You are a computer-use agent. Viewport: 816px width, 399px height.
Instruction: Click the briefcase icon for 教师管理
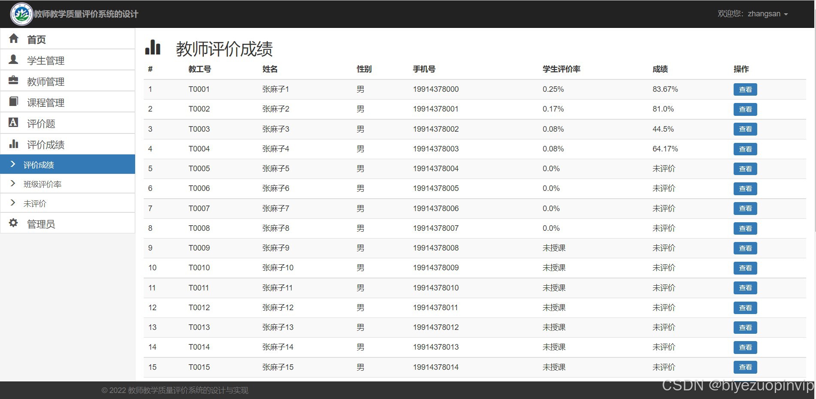(x=14, y=80)
